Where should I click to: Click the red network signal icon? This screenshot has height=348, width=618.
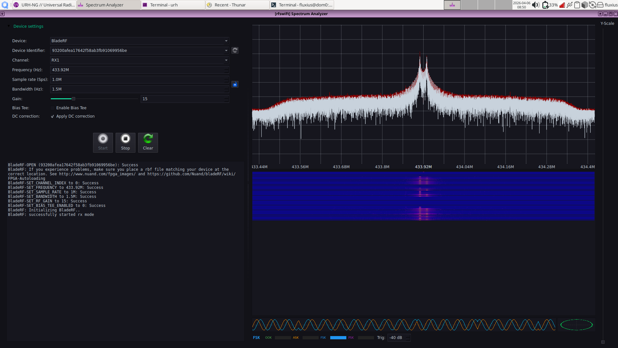click(562, 5)
